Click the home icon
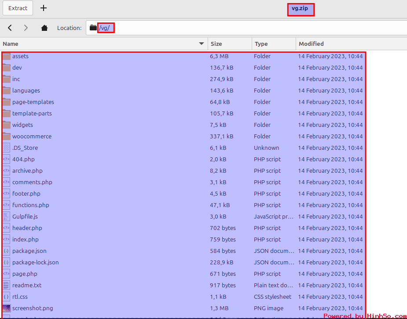Viewport: 407px width, 319px height. point(44,28)
